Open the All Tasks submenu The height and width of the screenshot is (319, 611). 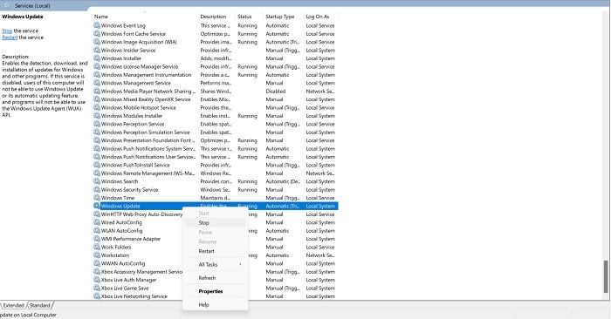click(x=215, y=264)
